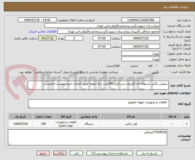195x160 pixels.
Task: Click the quantity cell 300
Action: tap(43, 124)
